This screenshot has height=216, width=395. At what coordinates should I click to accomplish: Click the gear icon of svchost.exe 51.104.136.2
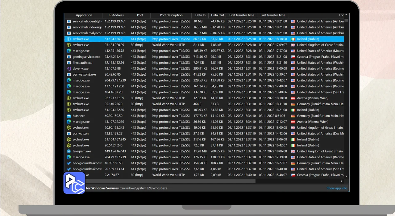pyautogui.click(x=69, y=39)
